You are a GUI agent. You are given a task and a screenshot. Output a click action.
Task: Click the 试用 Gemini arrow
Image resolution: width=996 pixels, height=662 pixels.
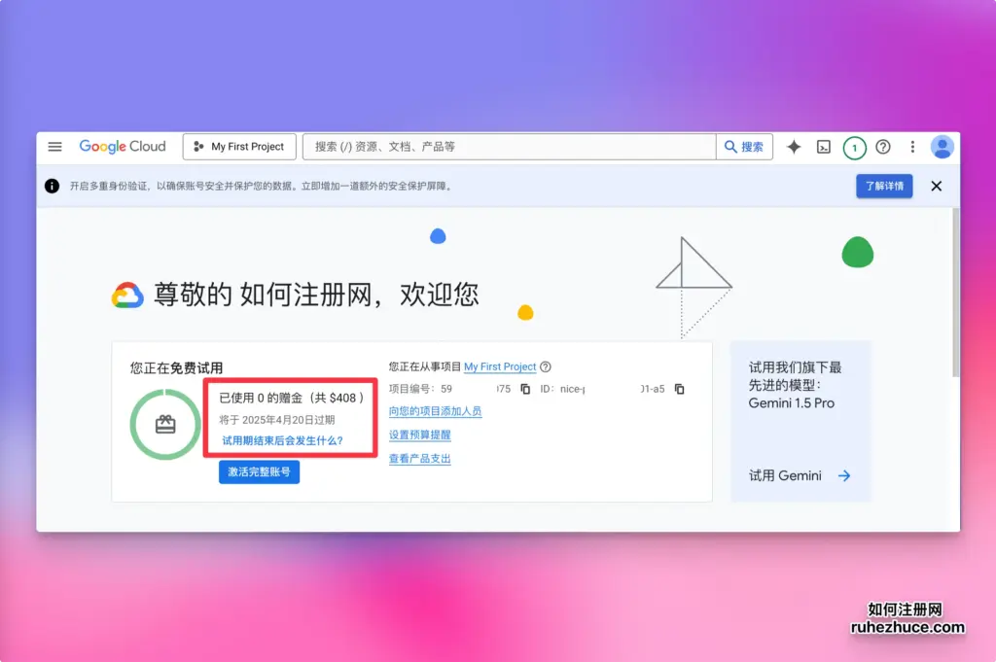(x=844, y=476)
